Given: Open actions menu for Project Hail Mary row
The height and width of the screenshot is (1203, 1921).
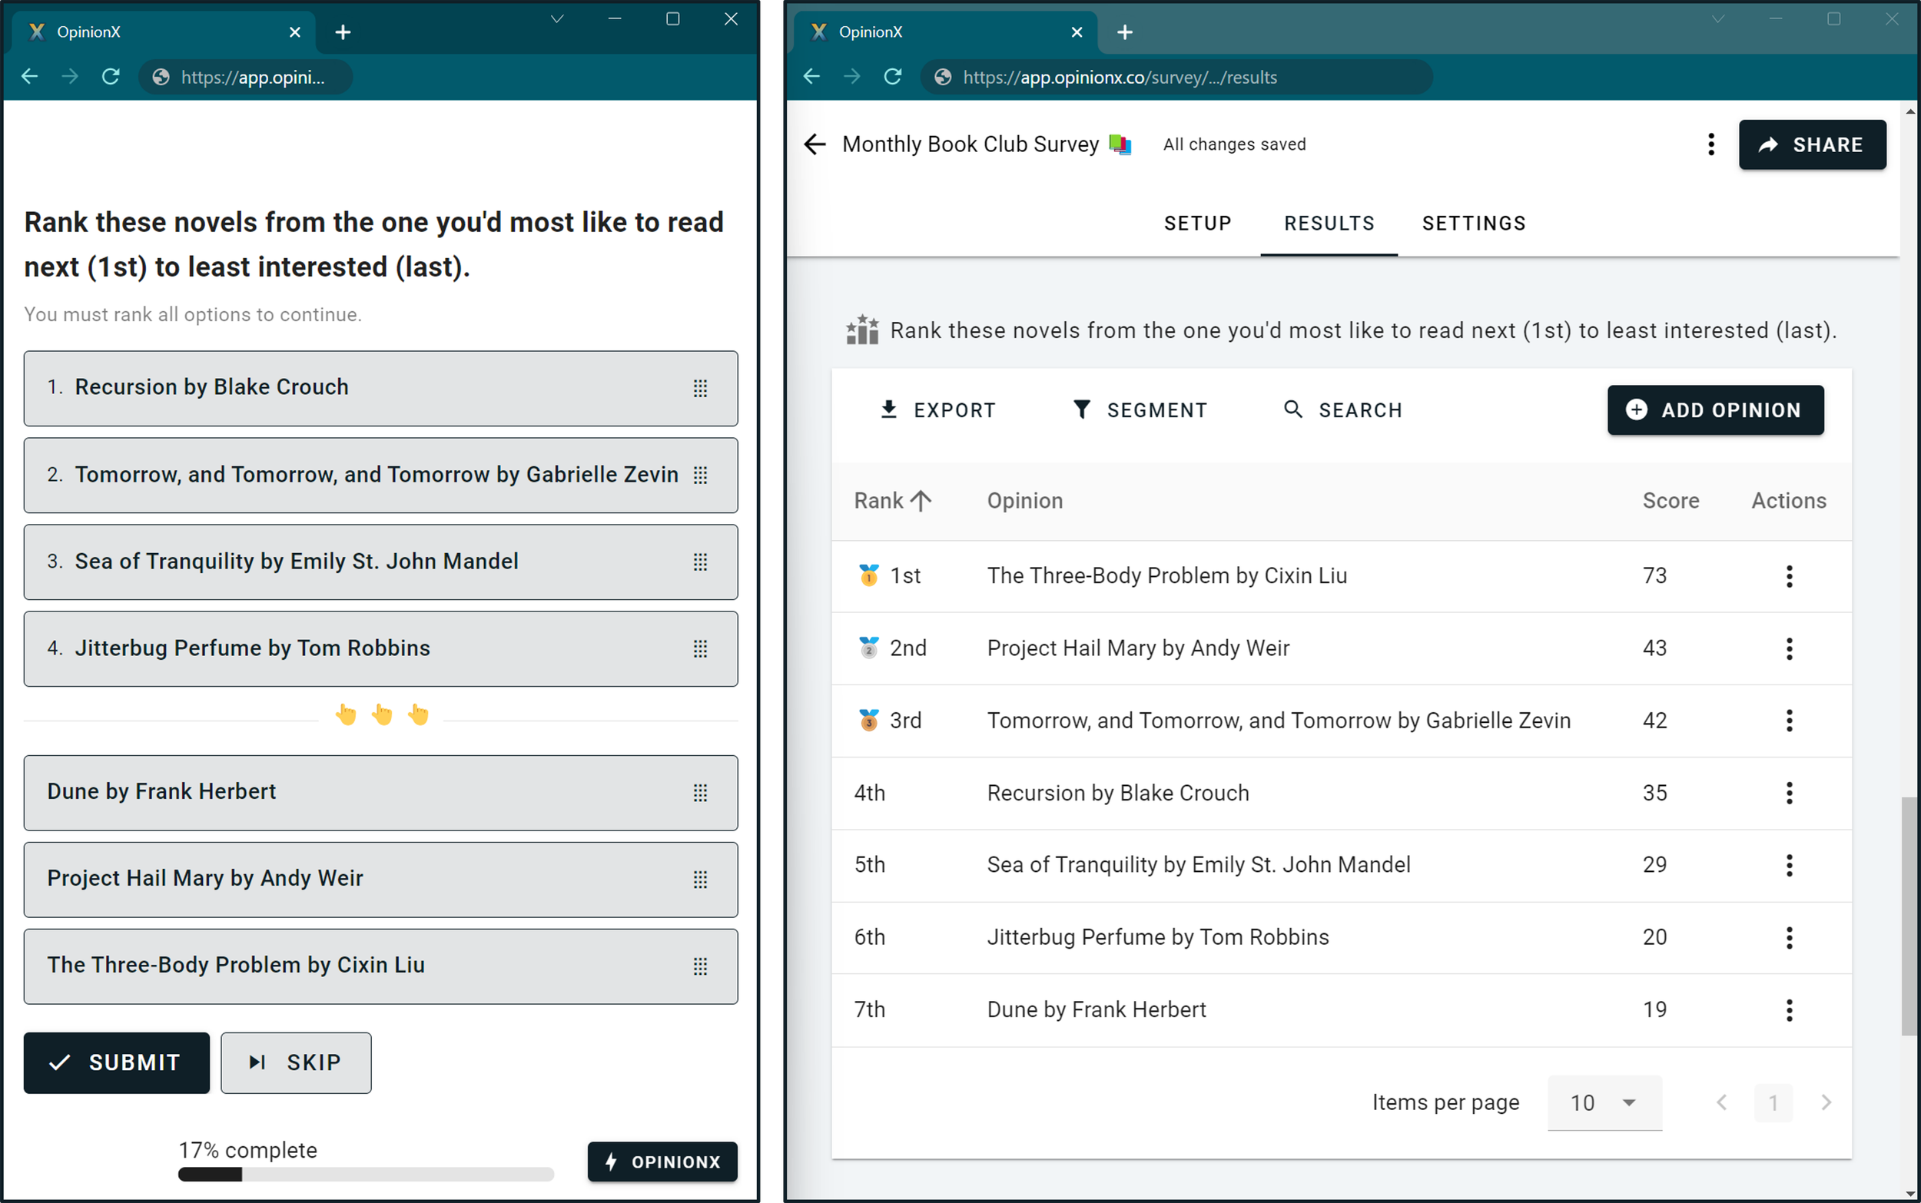Looking at the screenshot, I should pyautogui.click(x=1789, y=648).
